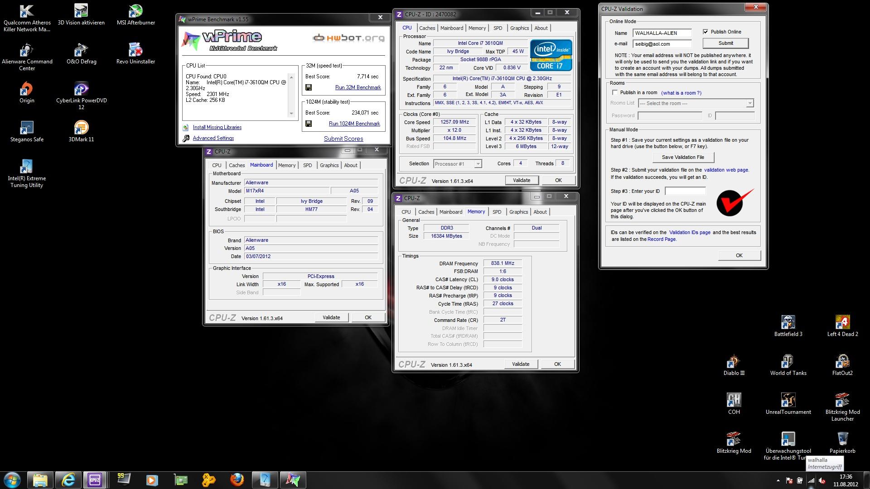Click Validate in CPU-Z ID window

[522, 180]
